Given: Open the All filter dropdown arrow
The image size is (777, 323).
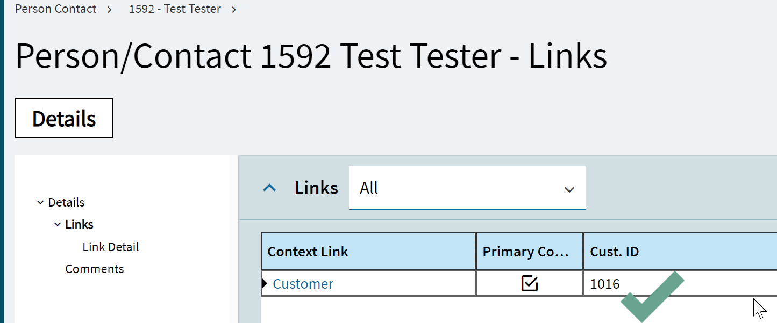Looking at the screenshot, I should pos(569,189).
